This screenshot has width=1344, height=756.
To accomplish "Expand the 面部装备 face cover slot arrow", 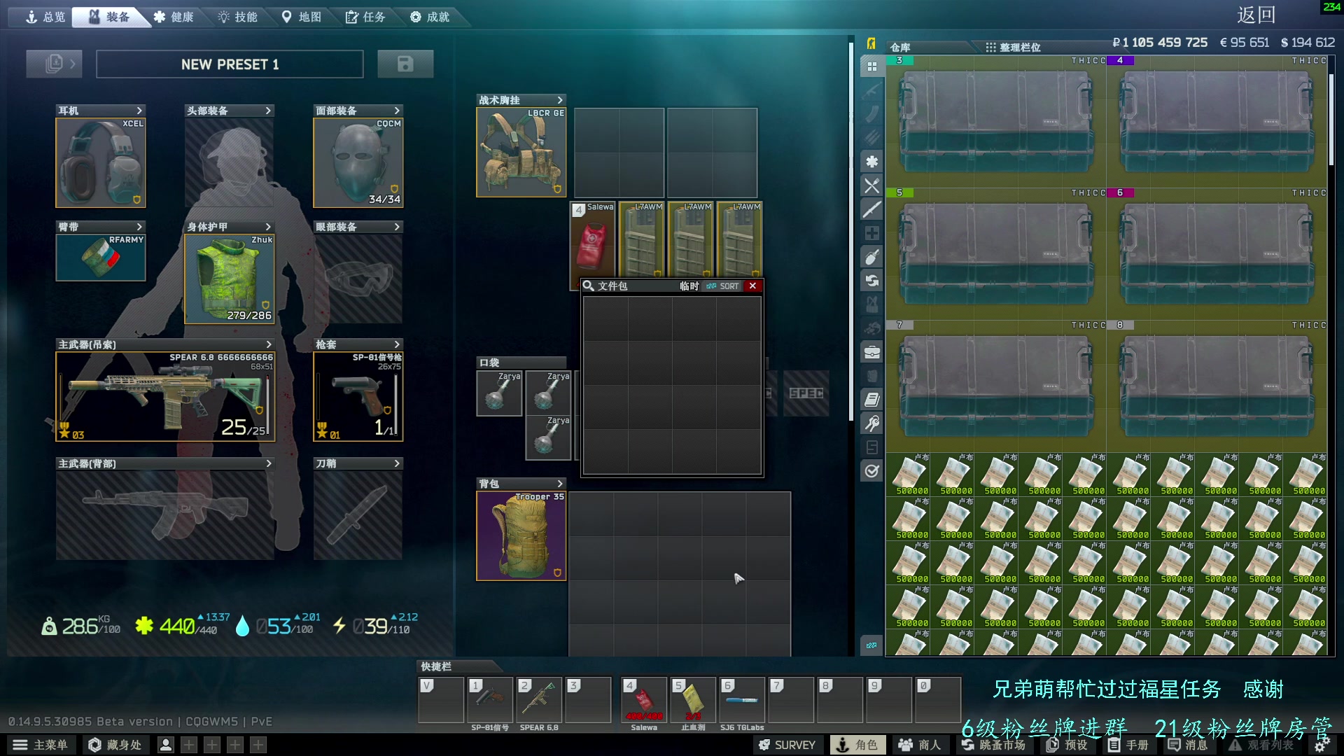I will [397, 111].
